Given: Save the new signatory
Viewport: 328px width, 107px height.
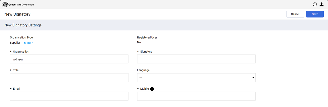Looking at the screenshot, I should pyautogui.click(x=315, y=14).
